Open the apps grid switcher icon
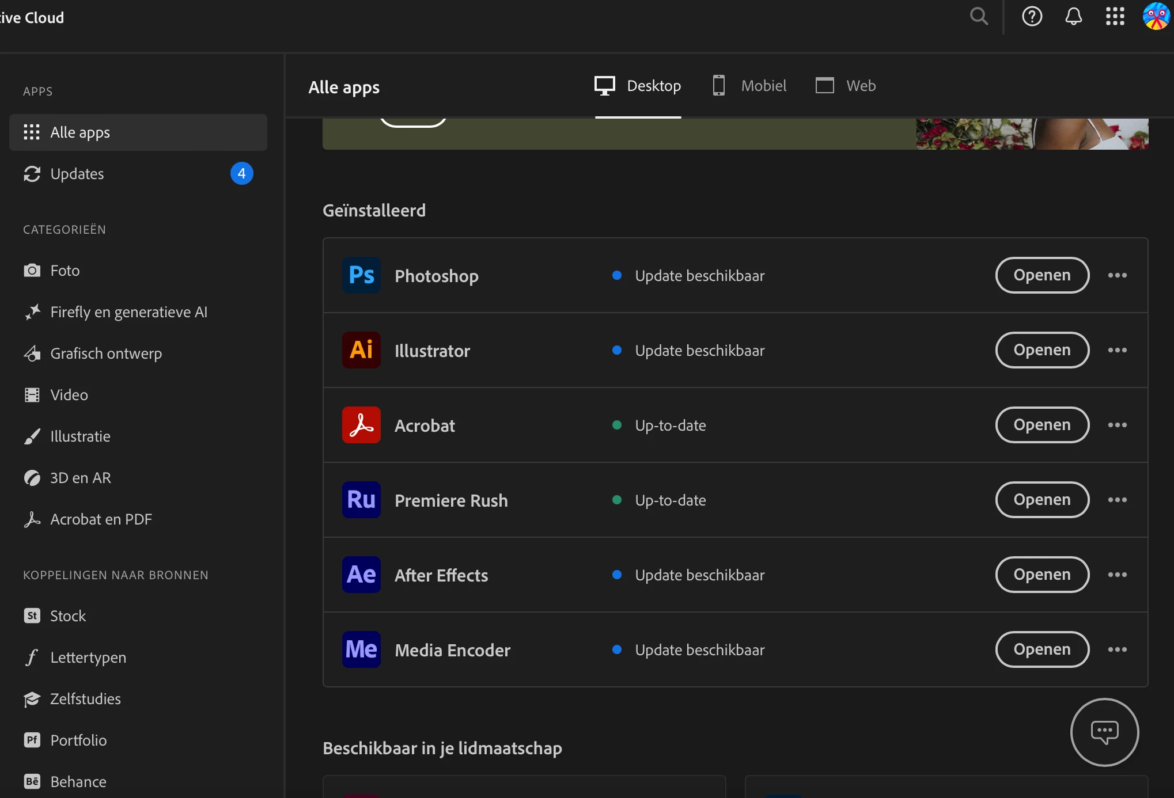This screenshot has width=1174, height=798. pos(1115,17)
